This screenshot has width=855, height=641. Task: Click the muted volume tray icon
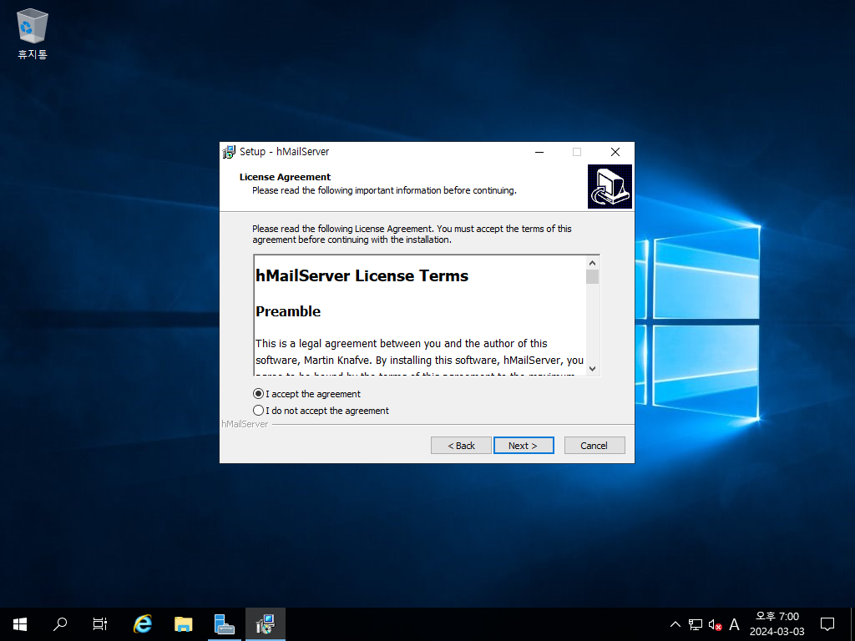click(x=715, y=624)
